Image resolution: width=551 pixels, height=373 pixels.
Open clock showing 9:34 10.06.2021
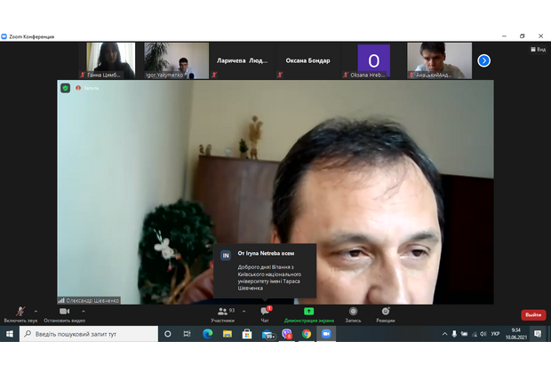click(516, 334)
